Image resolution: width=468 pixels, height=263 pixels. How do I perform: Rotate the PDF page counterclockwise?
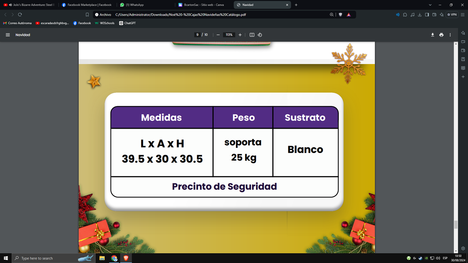260,35
